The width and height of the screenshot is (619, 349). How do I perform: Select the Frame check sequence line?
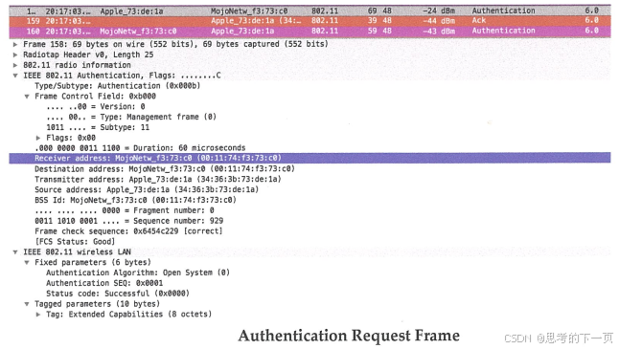(128, 231)
